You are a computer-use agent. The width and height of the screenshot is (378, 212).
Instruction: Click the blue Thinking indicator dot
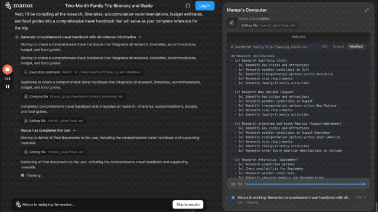point(22,175)
